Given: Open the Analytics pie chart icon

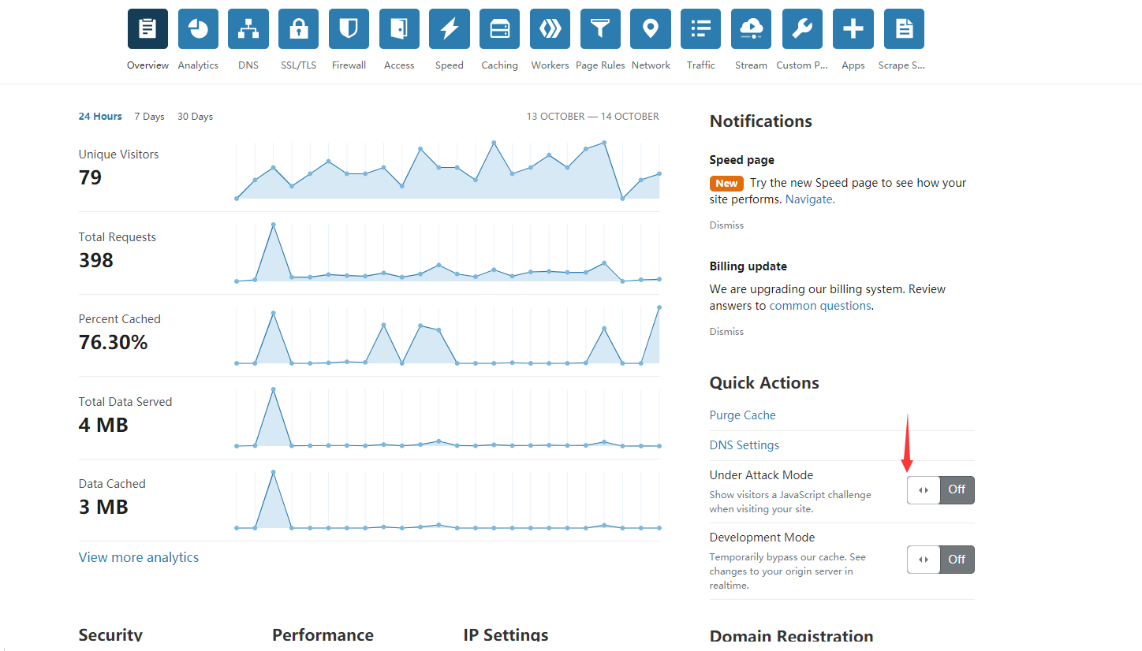Looking at the screenshot, I should tap(198, 29).
